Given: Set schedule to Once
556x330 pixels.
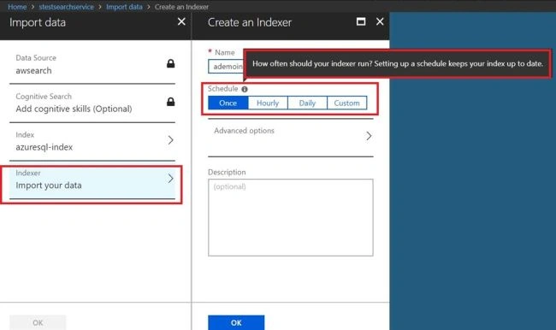Looking at the screenshot, I should [228, 103].
